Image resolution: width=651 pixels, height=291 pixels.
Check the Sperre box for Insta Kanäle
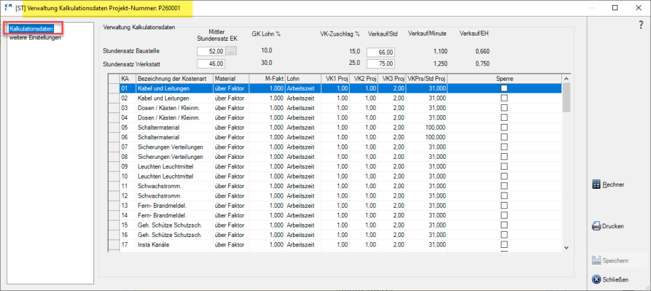point(504,245)
